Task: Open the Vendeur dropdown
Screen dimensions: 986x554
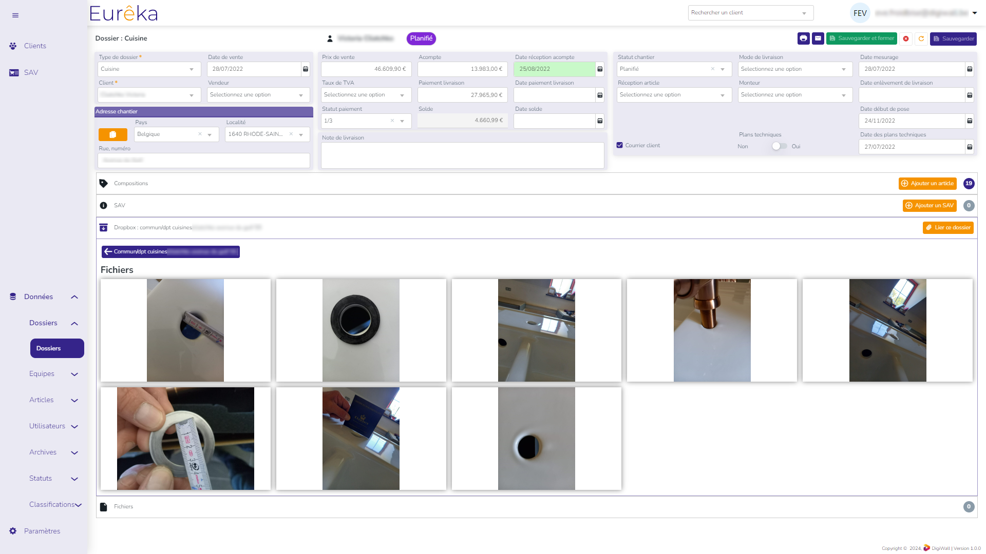Action: (x=259, y=95)
